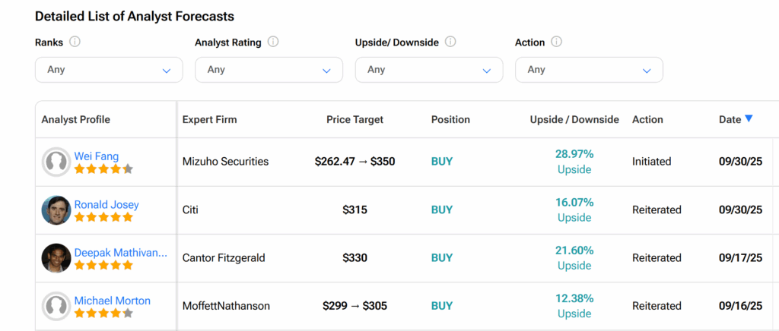This screenshot has height=331, width=779.
Task: Click Deepak Mathivanan's profile photo
Action: pos(56,258)
